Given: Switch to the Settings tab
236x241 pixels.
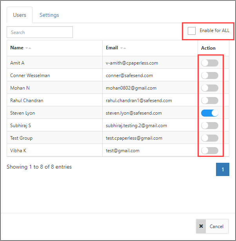Looking at the screenshot, I should click(x=49, y=15).
